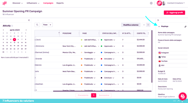Viewport: 188px width, 103px height.
Task: Open Sondaggio dropdown in Villarreal row
Action: pyautogui.click(x=95, y=52)
